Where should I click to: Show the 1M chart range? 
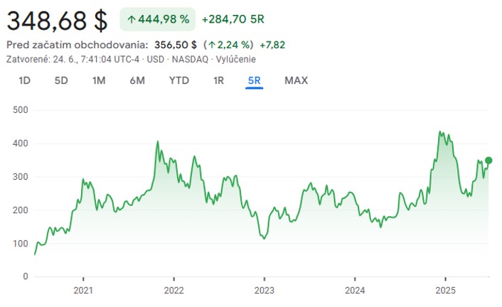pos(99,80)
